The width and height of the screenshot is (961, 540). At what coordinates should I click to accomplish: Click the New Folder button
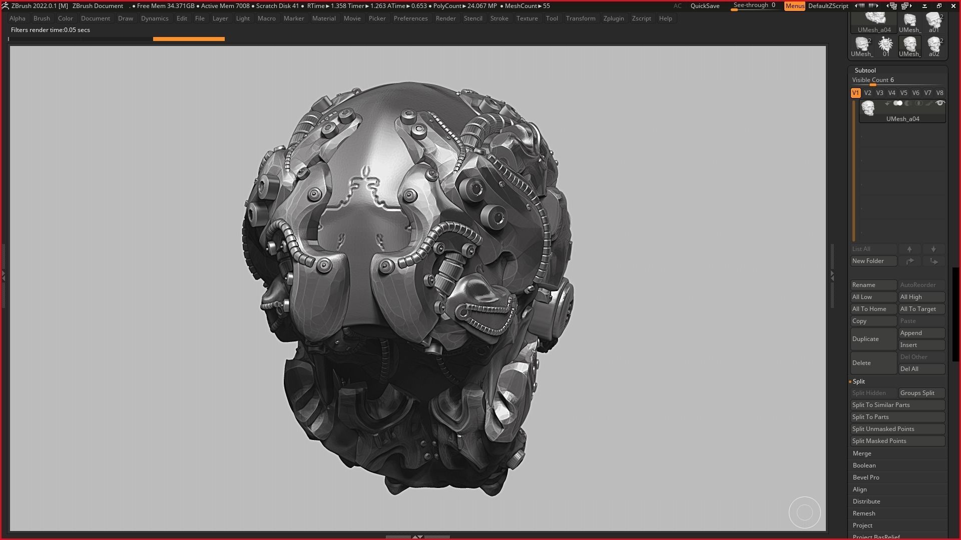click(x=873, y=261)
